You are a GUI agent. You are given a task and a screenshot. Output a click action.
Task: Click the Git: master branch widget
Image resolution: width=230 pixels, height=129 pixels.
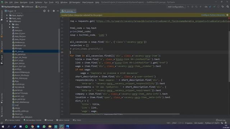point(199,123)
